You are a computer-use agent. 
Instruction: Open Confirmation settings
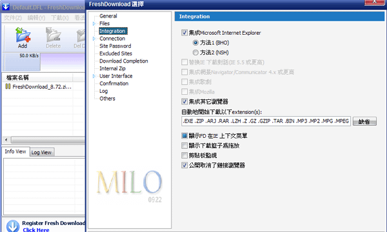click(114, 84)
